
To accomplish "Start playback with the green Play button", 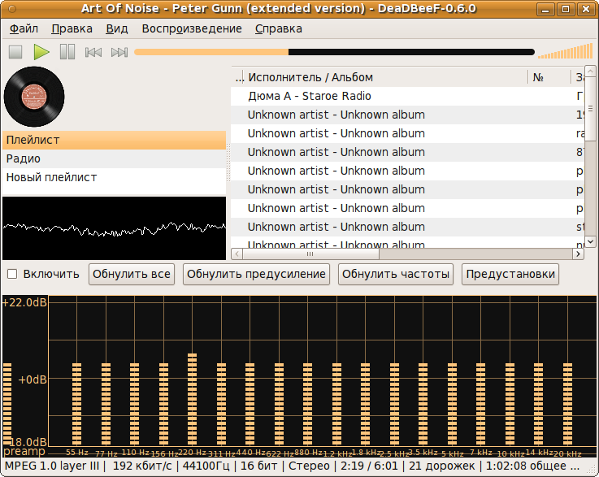I will pyautogui.click(x=41, y=52).
